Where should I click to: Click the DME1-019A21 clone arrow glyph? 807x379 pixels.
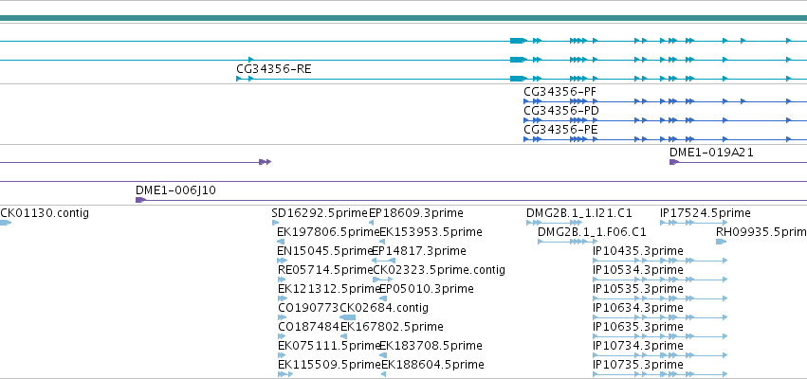674,162
